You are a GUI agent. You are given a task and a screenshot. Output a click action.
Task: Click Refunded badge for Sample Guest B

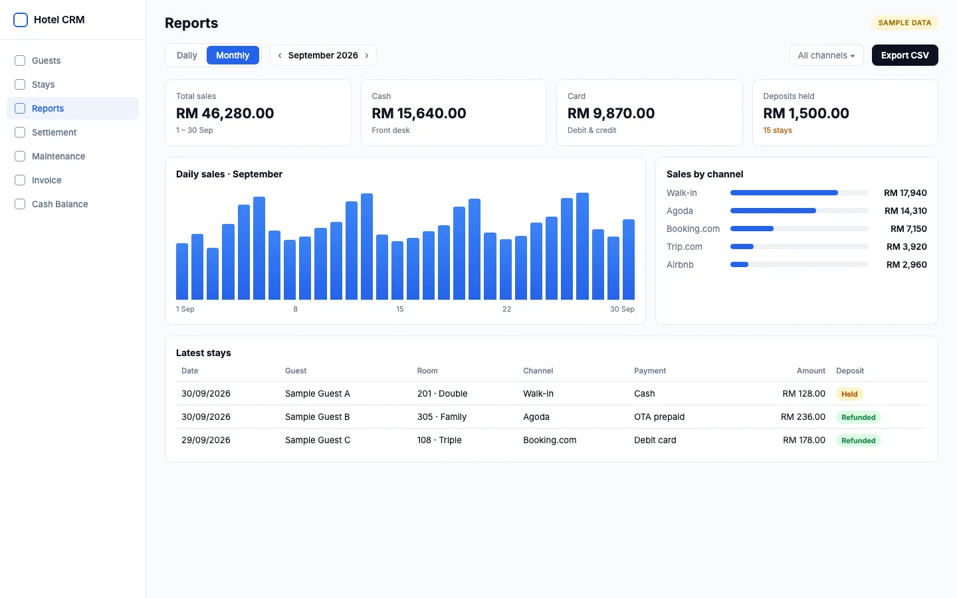[x=858, y=417]
